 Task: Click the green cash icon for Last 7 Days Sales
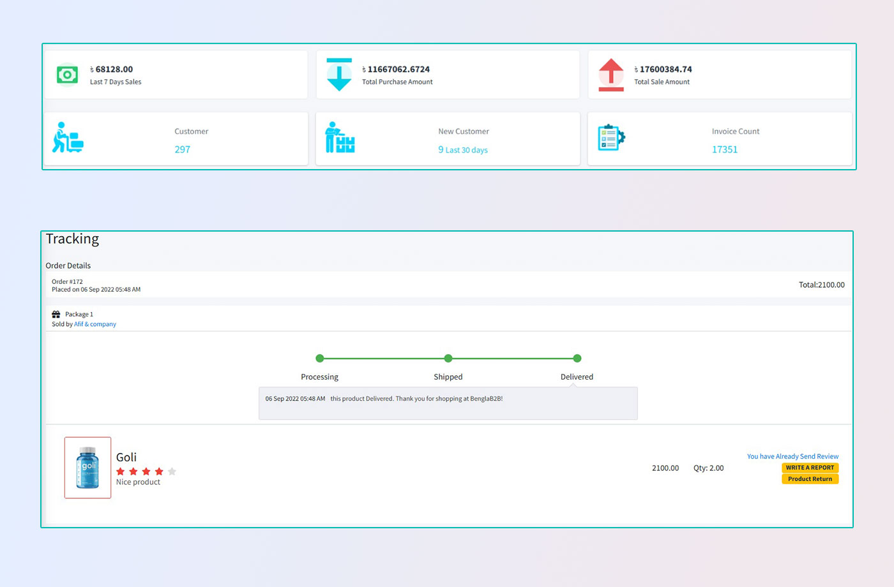coord(67,75)
